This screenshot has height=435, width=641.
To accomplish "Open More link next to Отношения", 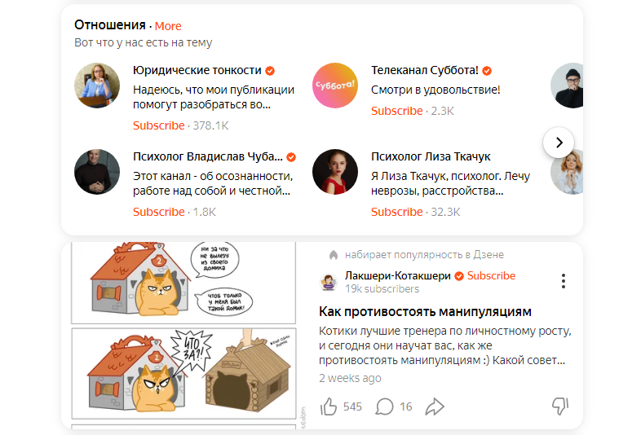I will click(168, 26).
